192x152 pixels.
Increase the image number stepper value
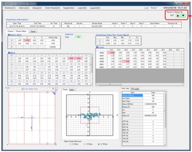53,88
